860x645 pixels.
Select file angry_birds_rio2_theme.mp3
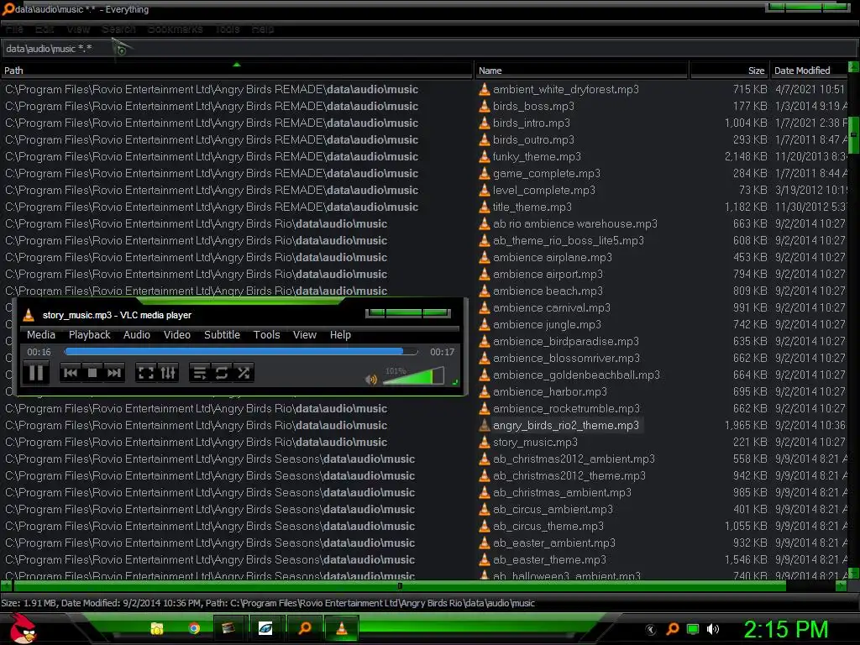coord(565,425)
